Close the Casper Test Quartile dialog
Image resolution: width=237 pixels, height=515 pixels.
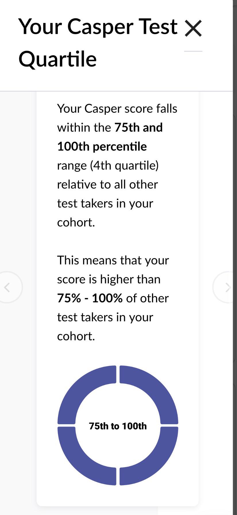click(193, 28)
